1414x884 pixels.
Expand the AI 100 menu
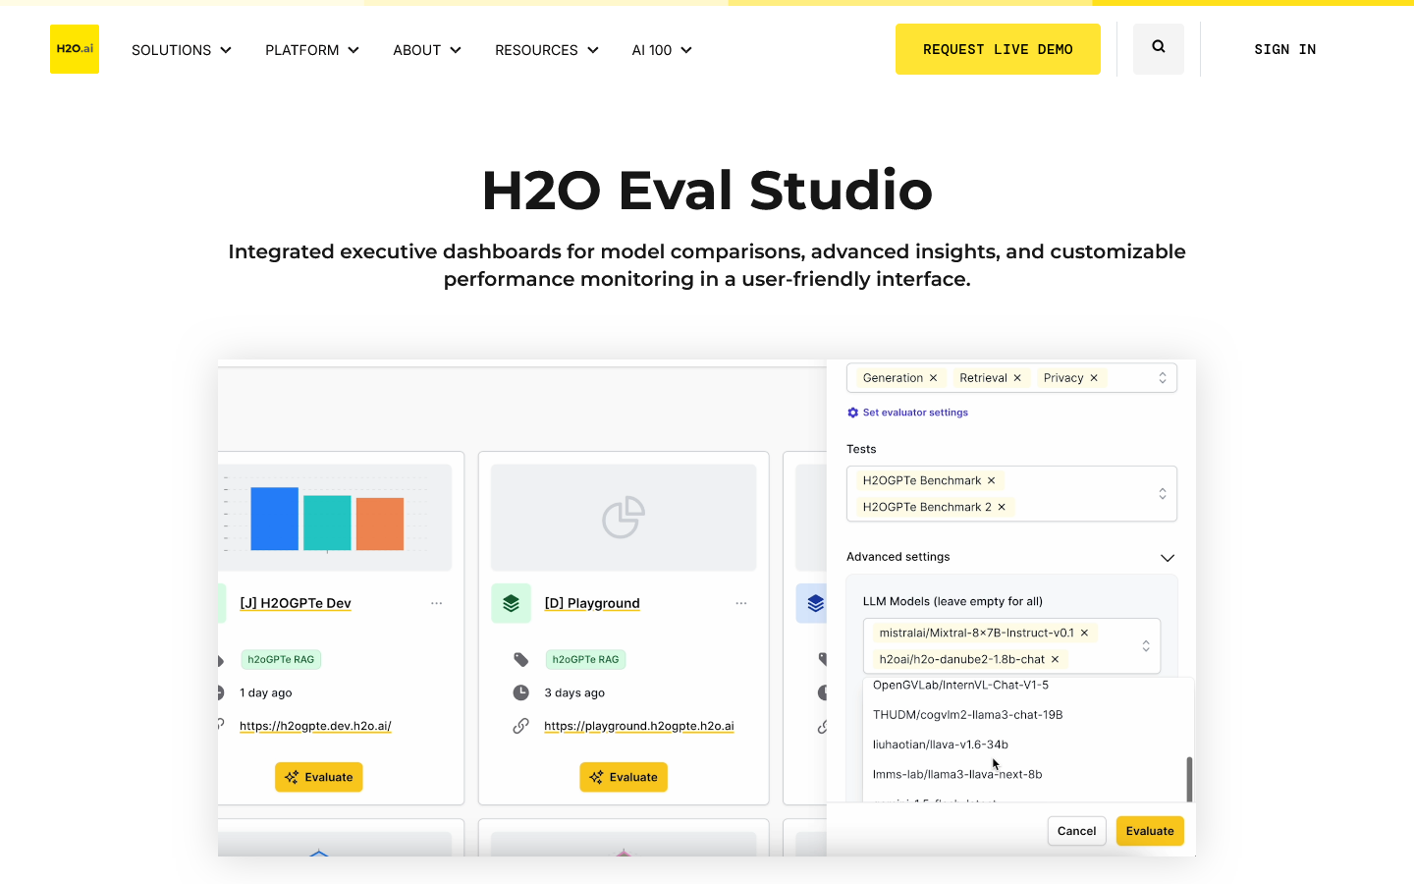tap(662, 50)
